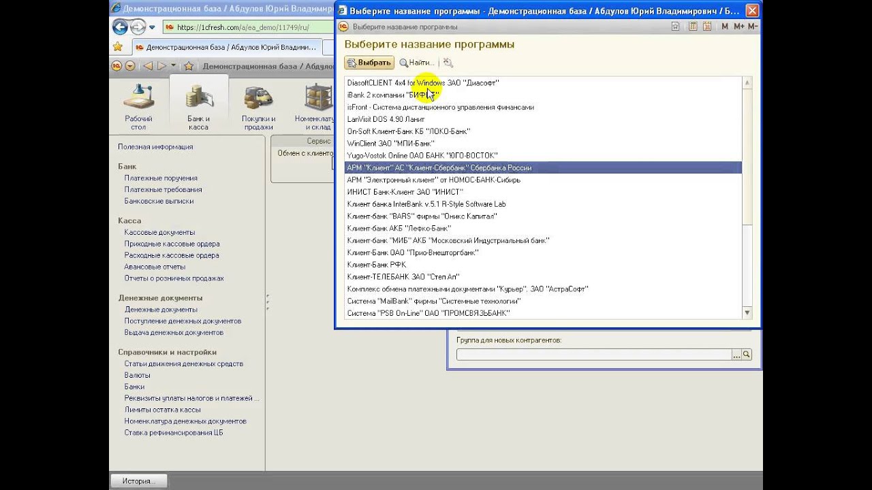Image resolution: width=872 pixels, height=490 pixels.
Task: Open Статьи движения денежных средств link
Action: click(183, 364)
